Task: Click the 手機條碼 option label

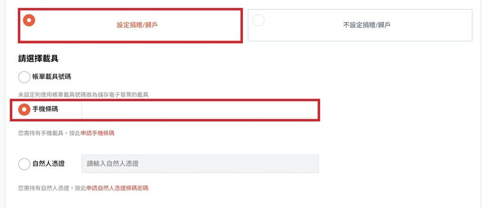Action: tap(46, 109)
